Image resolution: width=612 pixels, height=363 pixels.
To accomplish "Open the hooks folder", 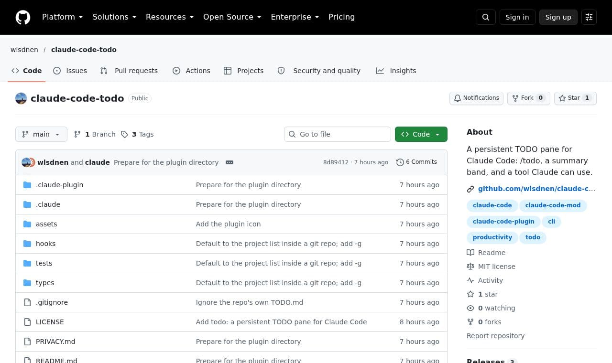I will [45, 244].
